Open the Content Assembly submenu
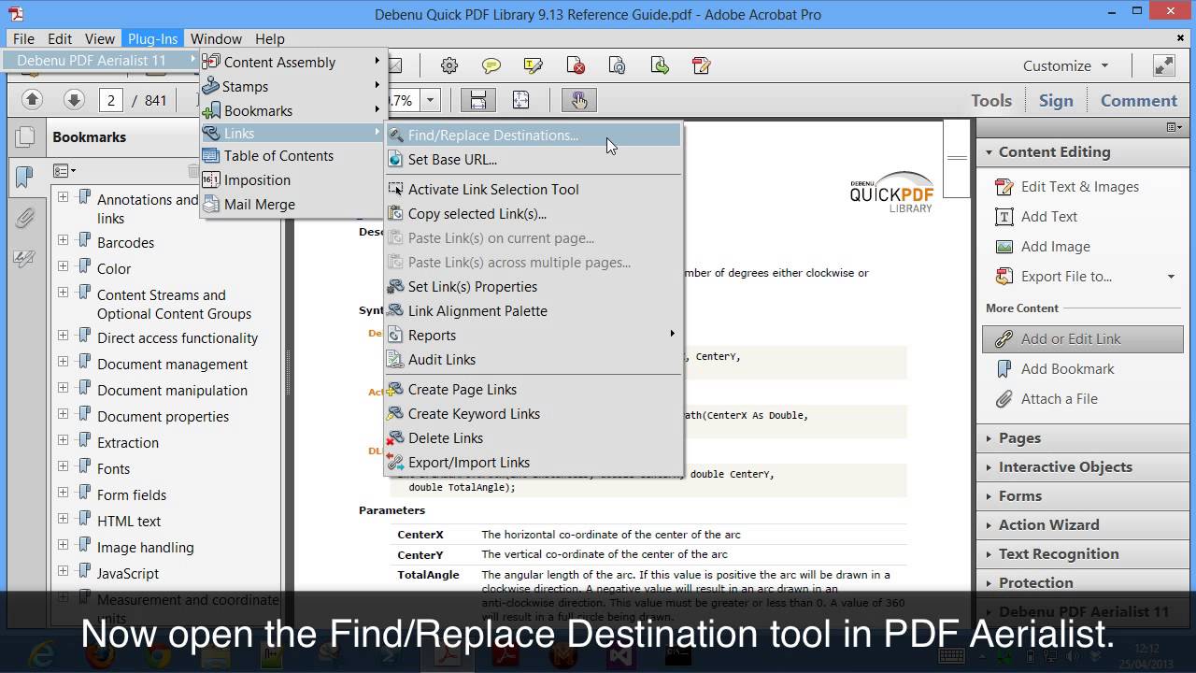The height and width of the screenshot is (673, 1196). (x=293, y=62)
